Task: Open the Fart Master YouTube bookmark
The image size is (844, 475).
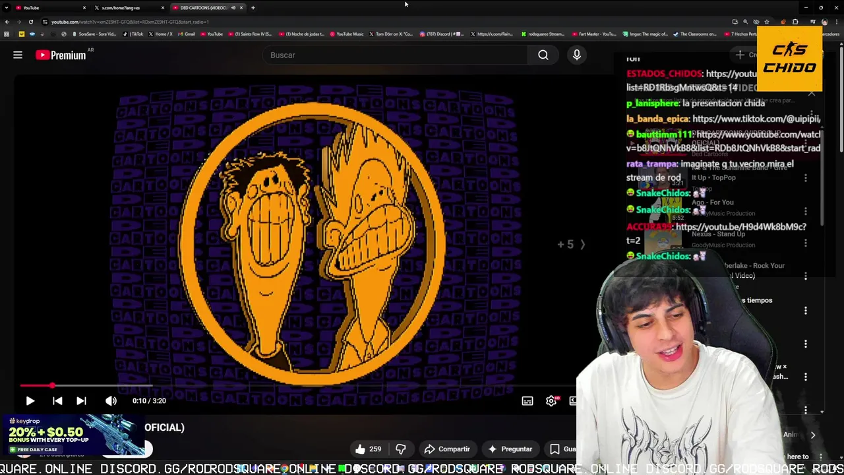Action: click(x=595, y=34)
